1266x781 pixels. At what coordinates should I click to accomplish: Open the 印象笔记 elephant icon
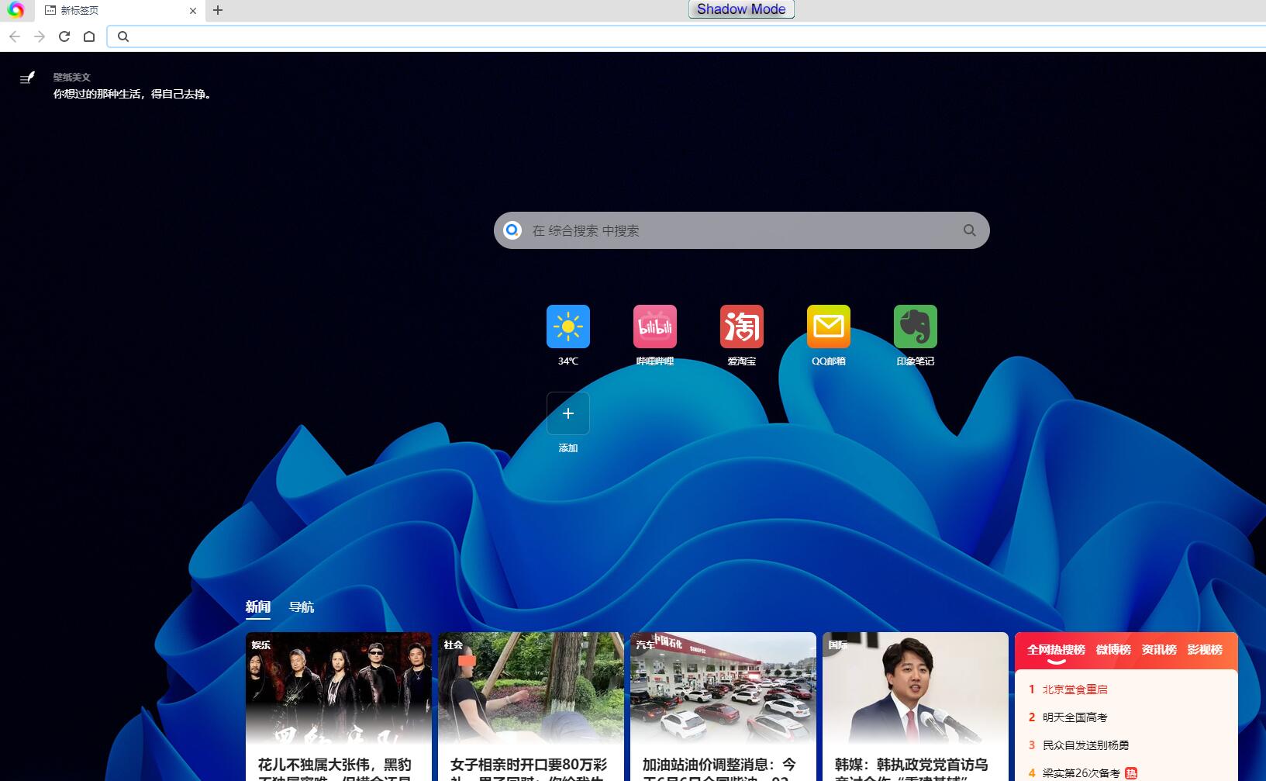coord(915,327)
